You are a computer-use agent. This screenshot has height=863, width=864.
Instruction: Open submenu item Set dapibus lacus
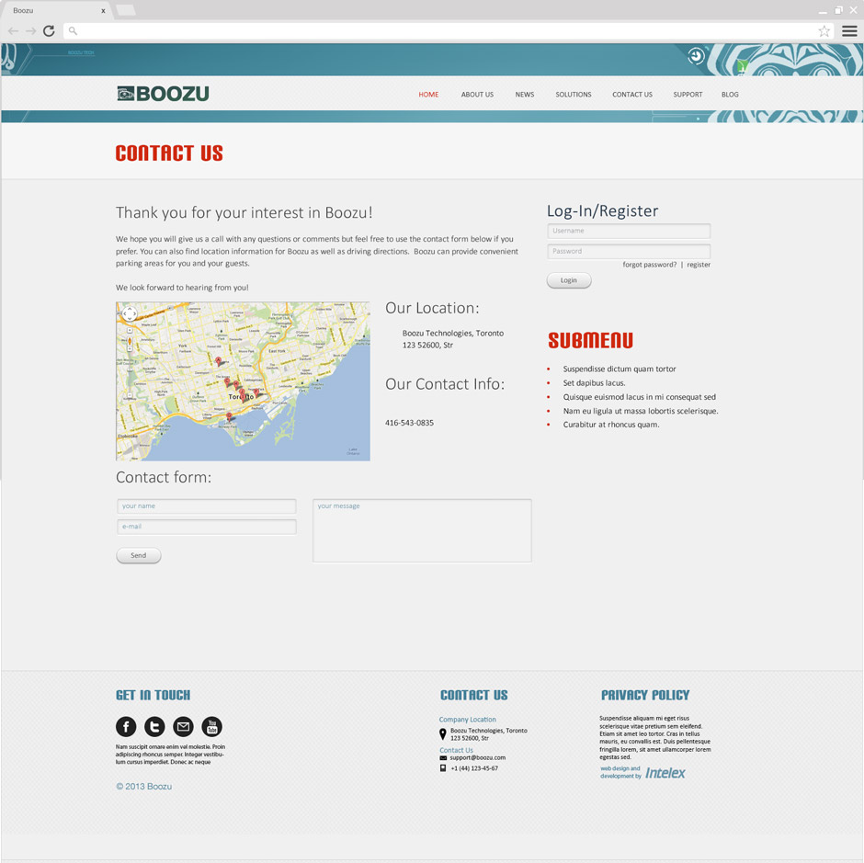tap(594, 383)
